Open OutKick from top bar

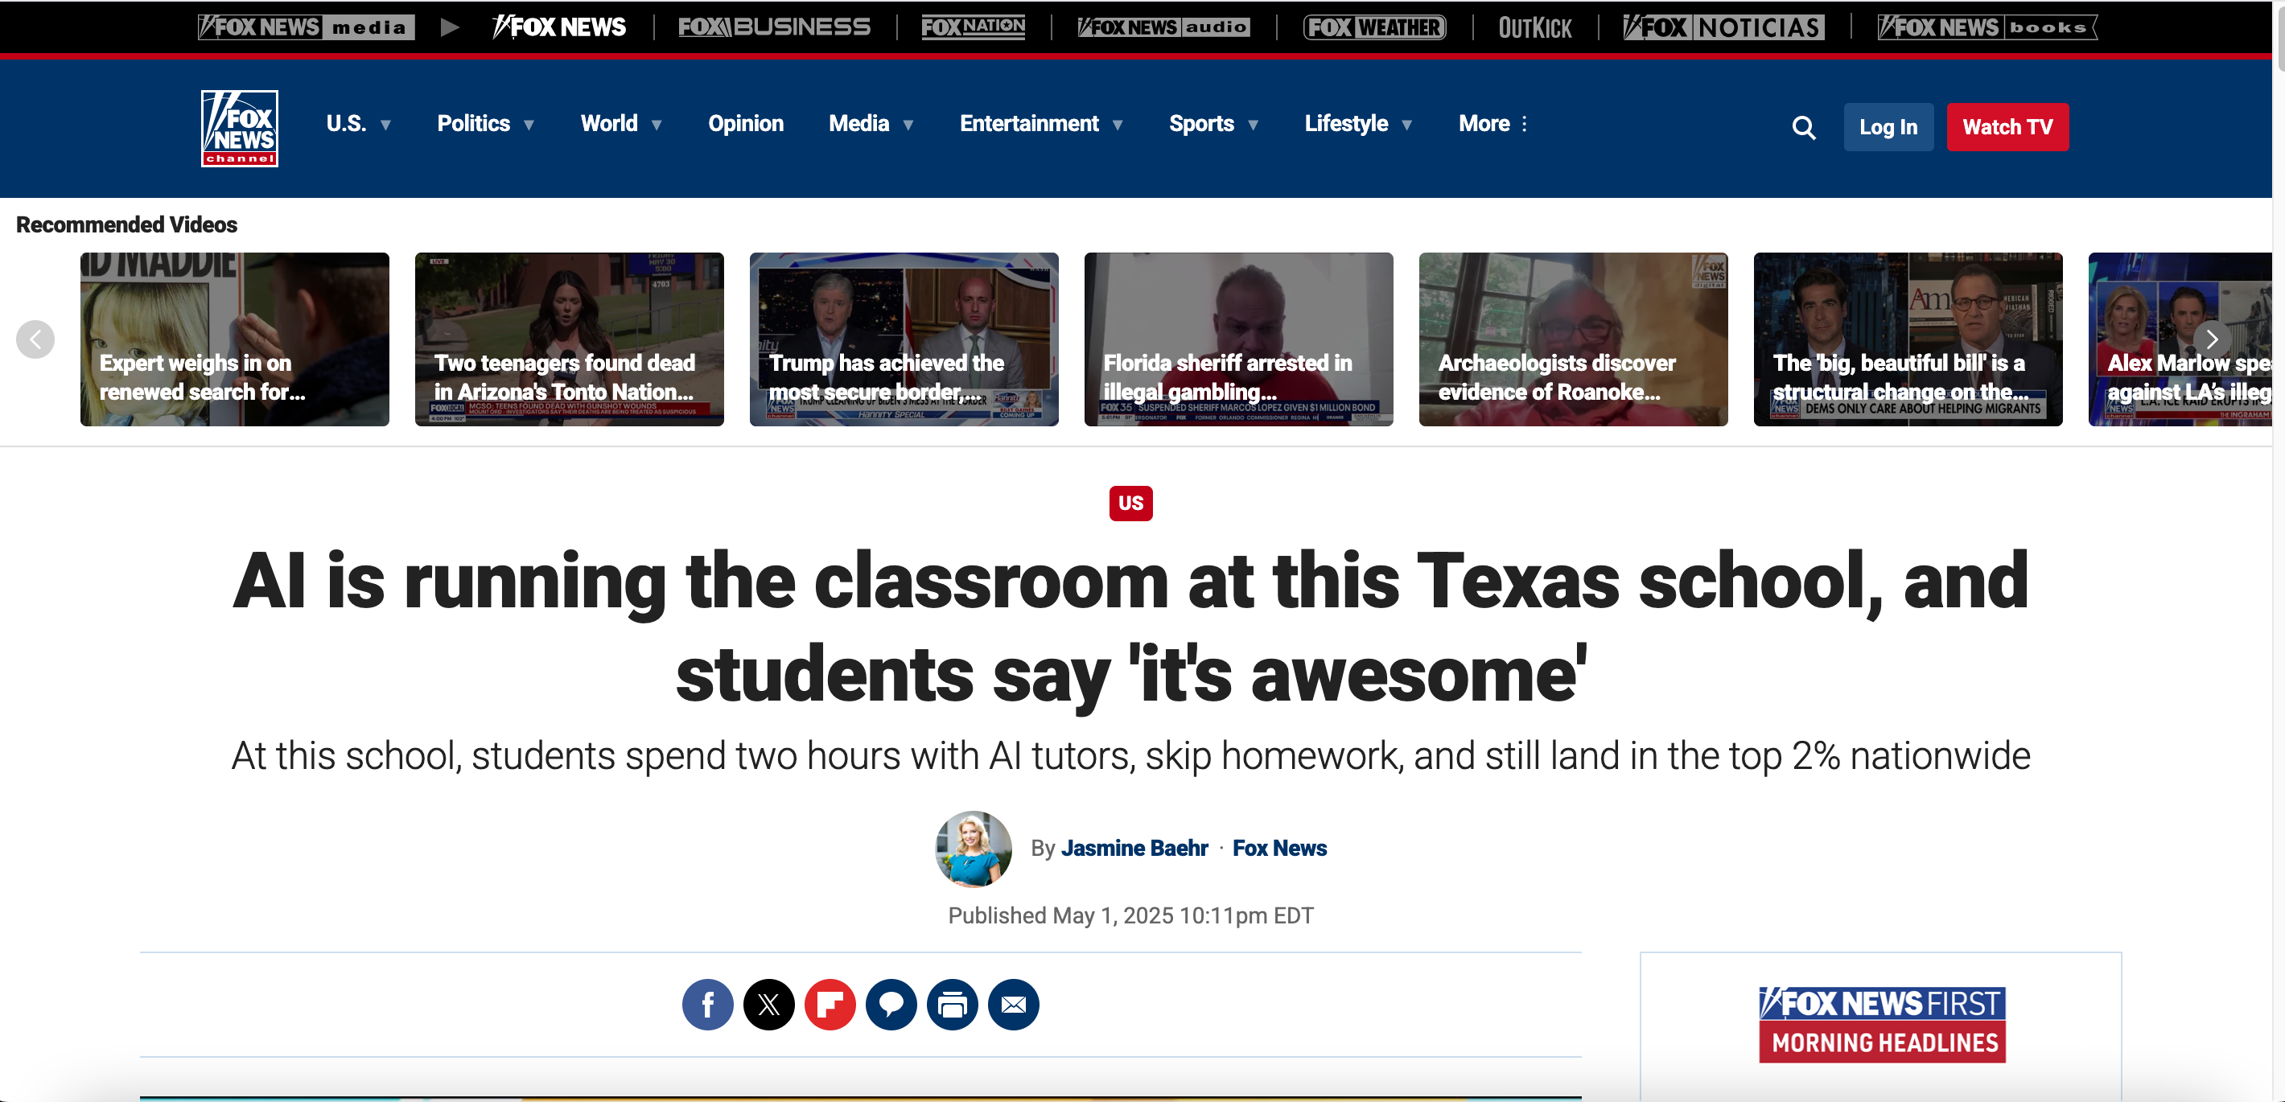click(1534, 28)
